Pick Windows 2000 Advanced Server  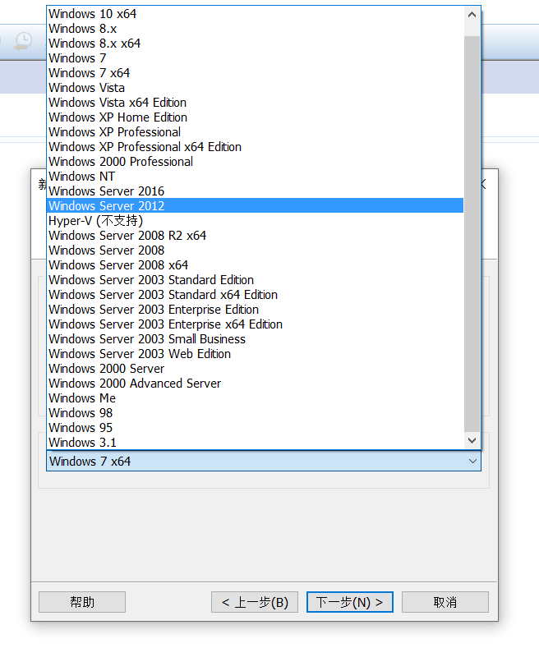[255, 383]
